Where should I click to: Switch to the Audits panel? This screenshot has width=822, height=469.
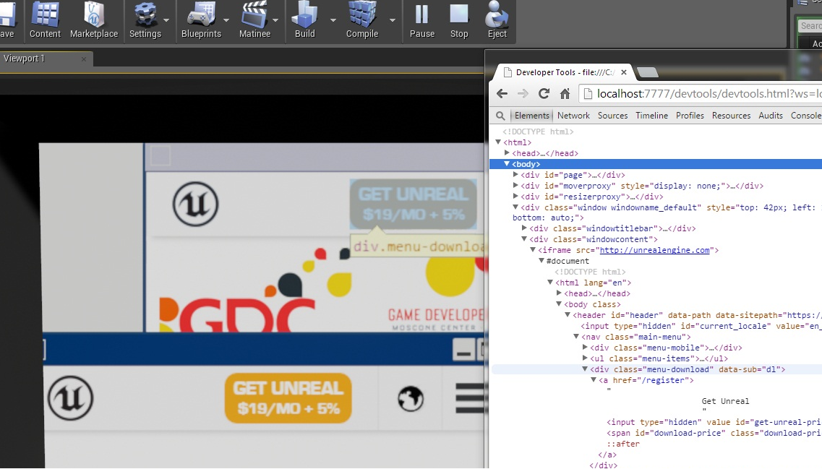tap(771, 116)
